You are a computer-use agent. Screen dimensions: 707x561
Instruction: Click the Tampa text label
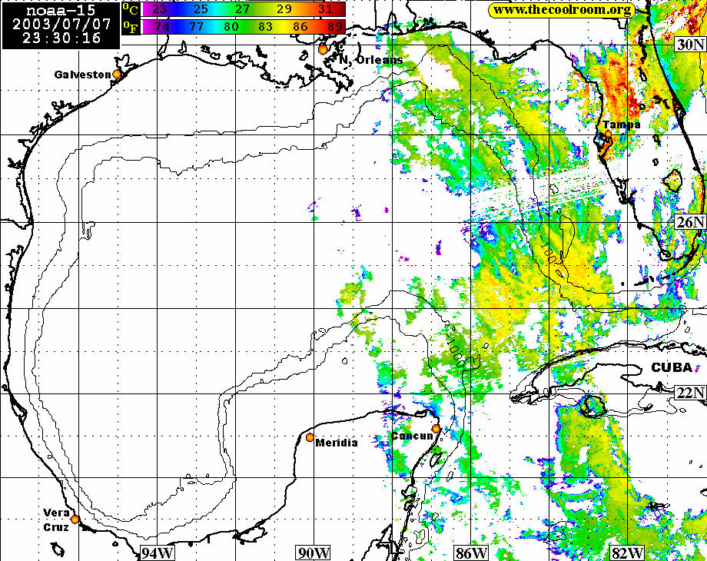pyautogui.click(x=622, y=125)
